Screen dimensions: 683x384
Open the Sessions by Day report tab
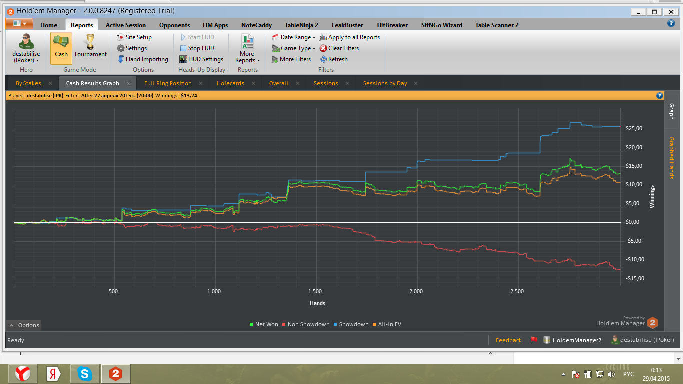385,83
